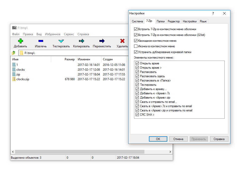
Task: Switch to the Язык tab
Action: pyautogui.click(x=203, y=21)
